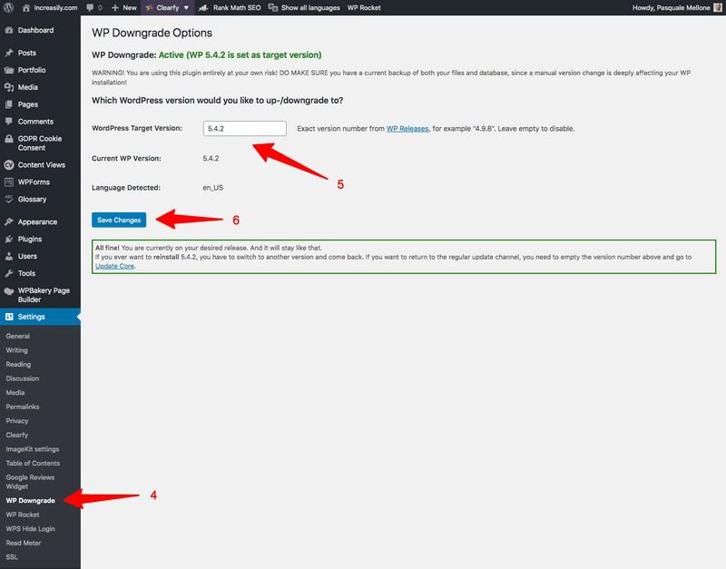
Task: Open the Appearance menu
Action: click(x=37, y=221)
